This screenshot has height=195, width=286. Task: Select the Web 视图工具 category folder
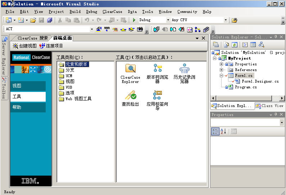click(75, 99)
